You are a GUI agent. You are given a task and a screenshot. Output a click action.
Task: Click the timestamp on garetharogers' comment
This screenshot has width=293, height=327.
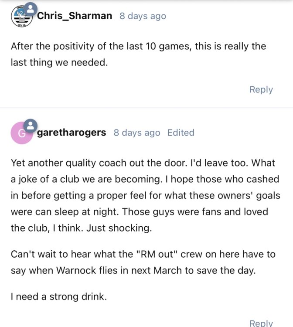pyautogui.click(x=136, y=133)
